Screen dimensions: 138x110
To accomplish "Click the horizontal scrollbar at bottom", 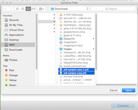I will [116, 85].
